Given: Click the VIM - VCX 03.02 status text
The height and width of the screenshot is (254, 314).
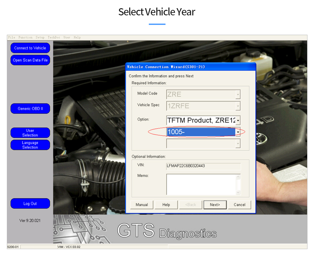Looking at the screenshot, I should (69, 247).
